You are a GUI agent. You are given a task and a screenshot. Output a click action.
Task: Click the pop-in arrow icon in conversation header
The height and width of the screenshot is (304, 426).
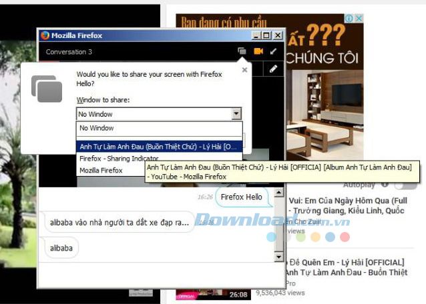tap(273, 51)
